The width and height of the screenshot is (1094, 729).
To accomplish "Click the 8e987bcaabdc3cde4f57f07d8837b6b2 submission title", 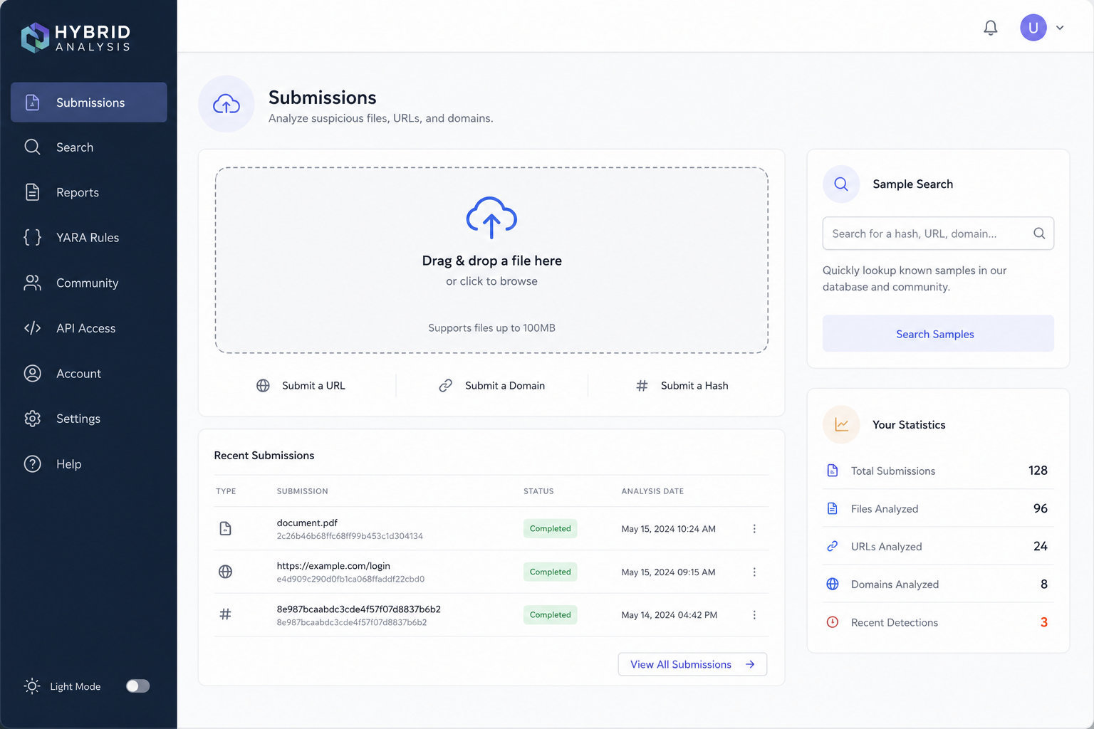I will point(358,609).
